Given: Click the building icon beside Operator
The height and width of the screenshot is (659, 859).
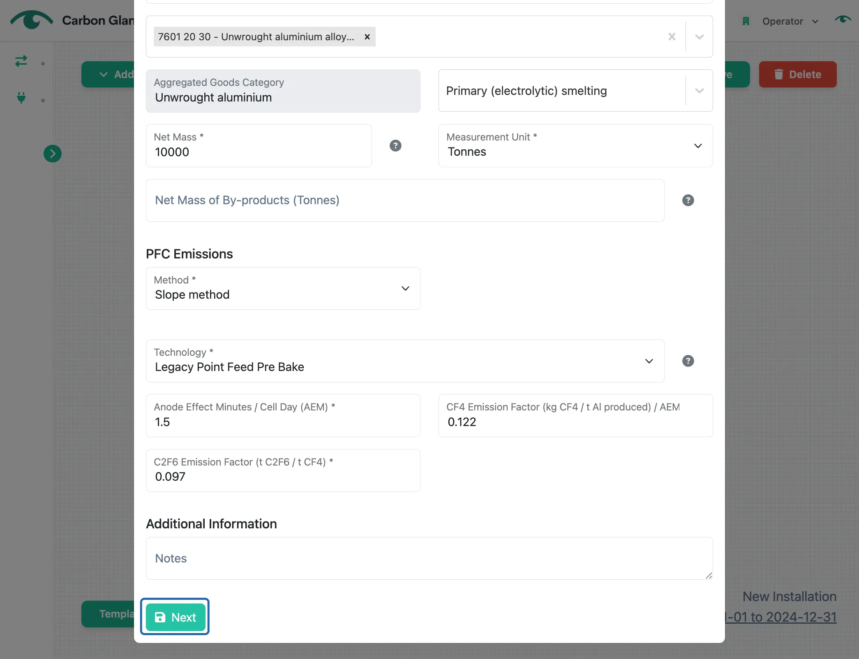Looking at the screenshot, I should (746, 21).
